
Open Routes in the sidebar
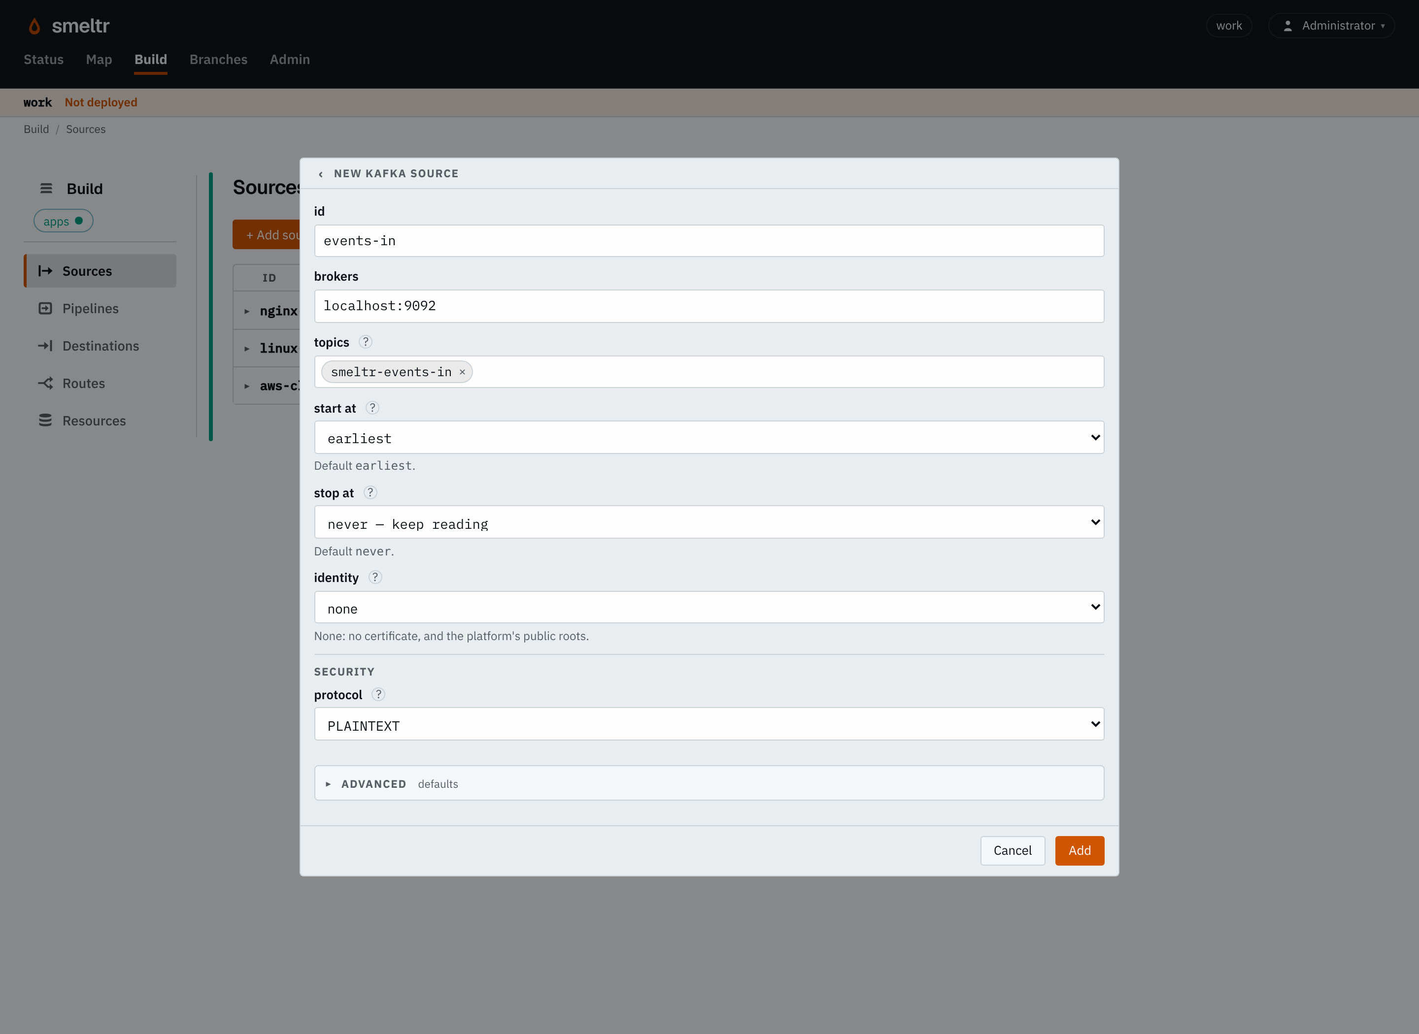(100, 383)
